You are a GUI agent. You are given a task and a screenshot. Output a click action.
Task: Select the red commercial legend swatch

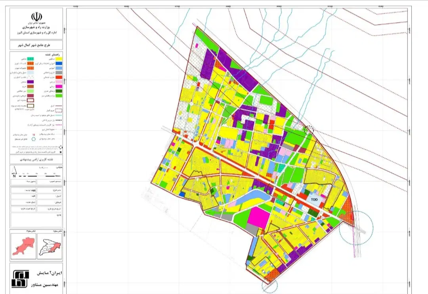(x=59, y=78)
